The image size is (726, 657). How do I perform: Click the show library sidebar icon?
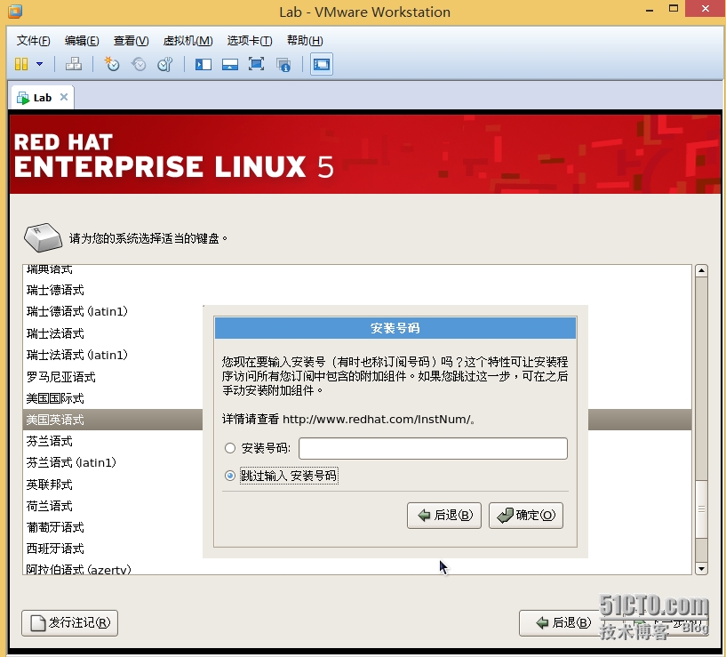click(x=203, y=64)
